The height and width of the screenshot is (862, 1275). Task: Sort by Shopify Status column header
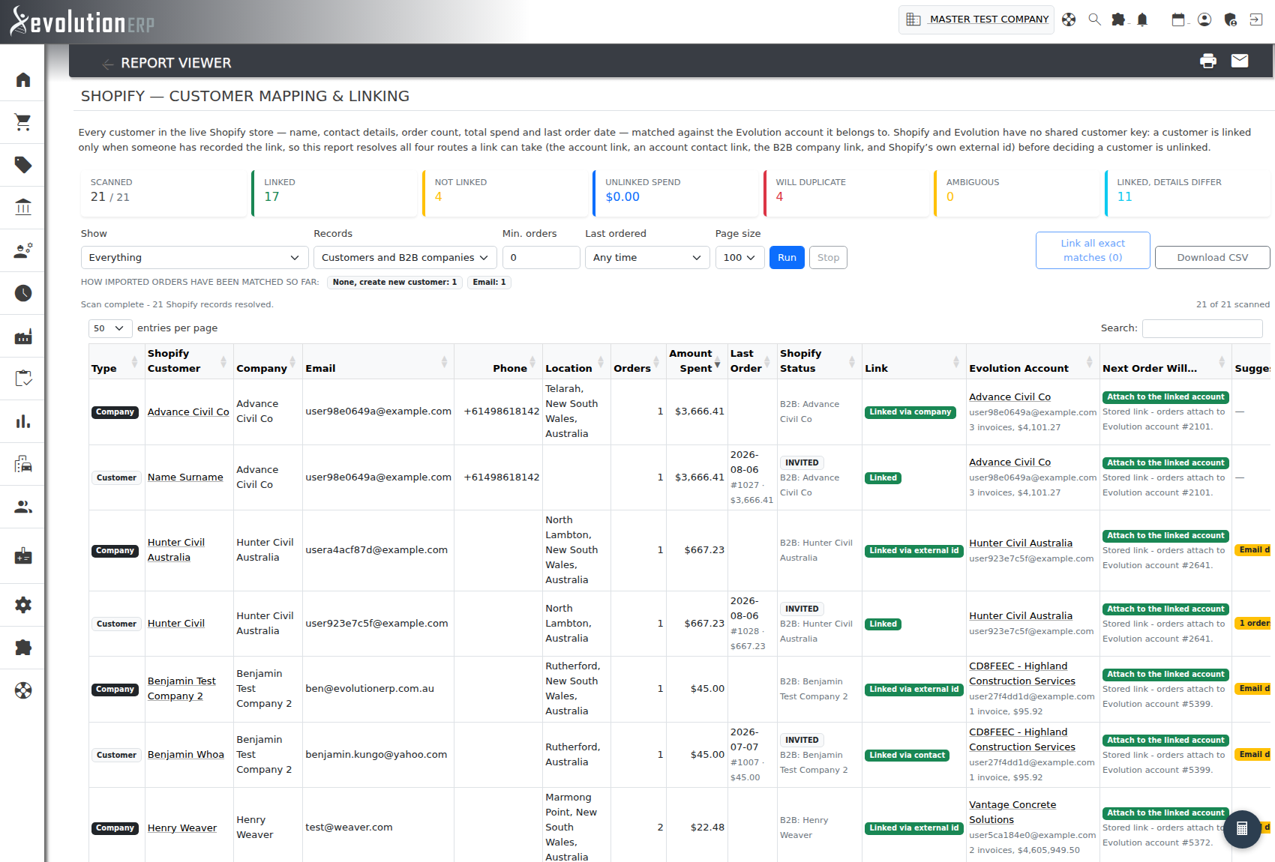[818, 361]
